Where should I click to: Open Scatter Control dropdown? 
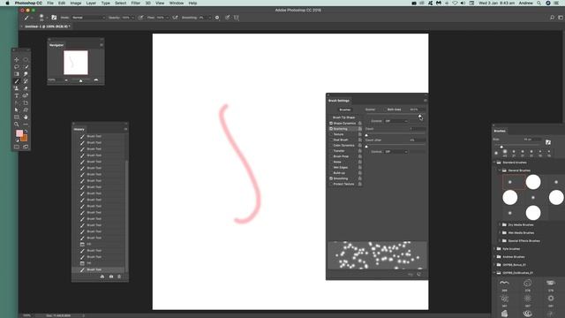coord(396,121)
